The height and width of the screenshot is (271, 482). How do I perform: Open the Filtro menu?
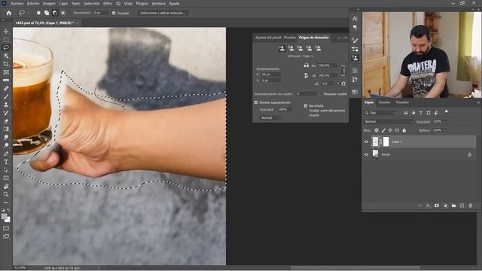pos(107,3)
